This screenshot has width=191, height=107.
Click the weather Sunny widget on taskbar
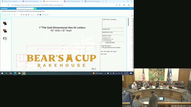coord(98,73)
